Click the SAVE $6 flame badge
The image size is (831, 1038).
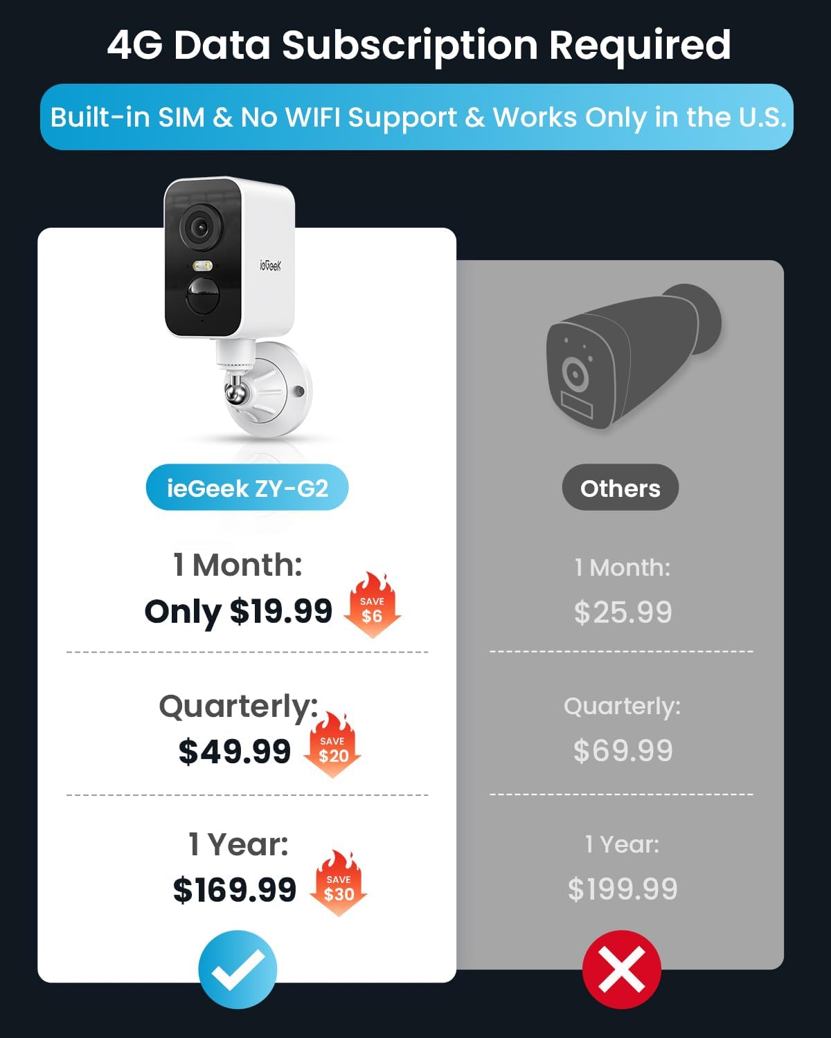372,605
